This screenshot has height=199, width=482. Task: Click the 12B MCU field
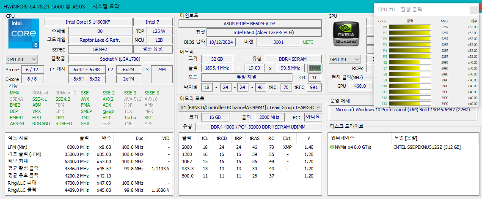pyautogui.click(x=159, y=40)
